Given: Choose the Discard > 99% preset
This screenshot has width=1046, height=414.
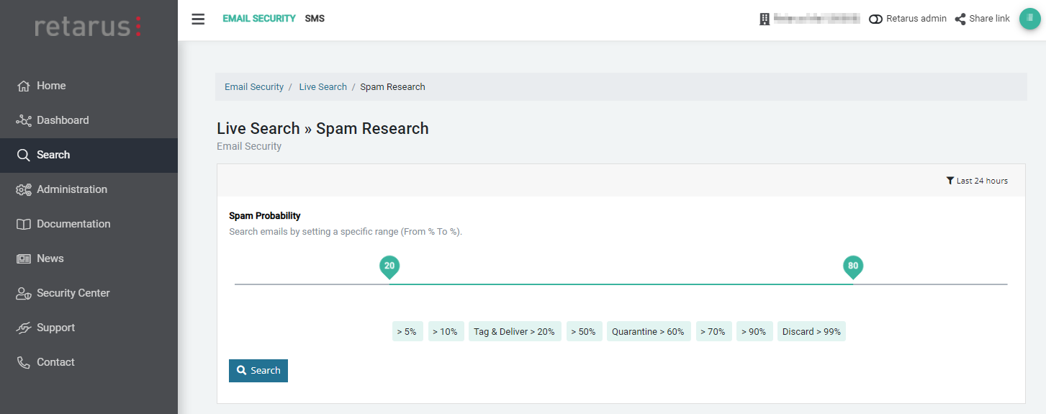Looking at the screenshot, I should coord(811,332).
